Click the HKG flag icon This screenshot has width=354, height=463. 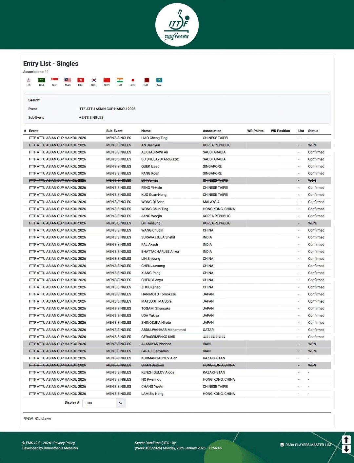tap(81, 80)
